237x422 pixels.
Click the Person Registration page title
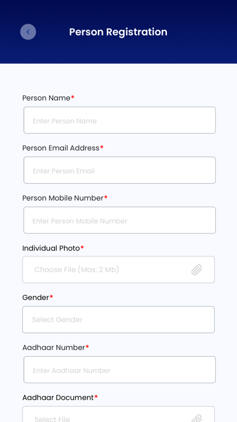coord(118,32)
